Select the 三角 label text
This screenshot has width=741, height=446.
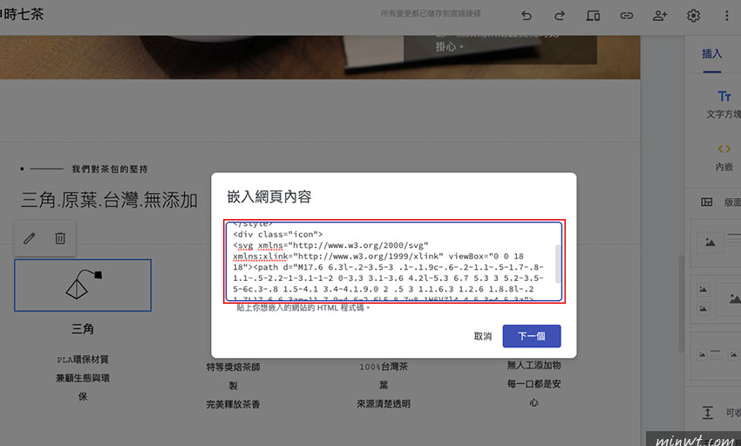(x=83, y=329)
